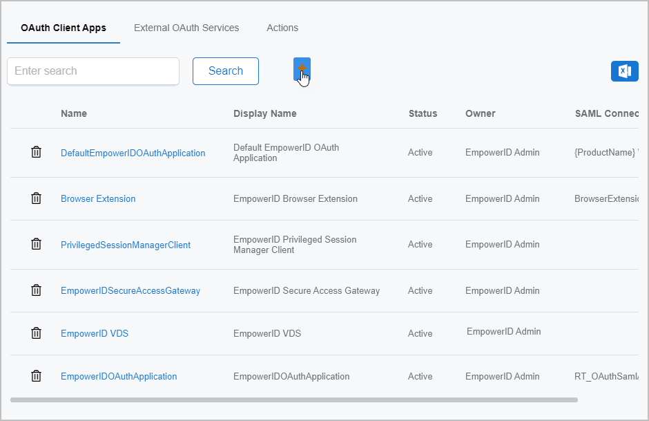This screenshot has width=649, height=421.
Task: Open the Actions tab
Action: point(282,28)
